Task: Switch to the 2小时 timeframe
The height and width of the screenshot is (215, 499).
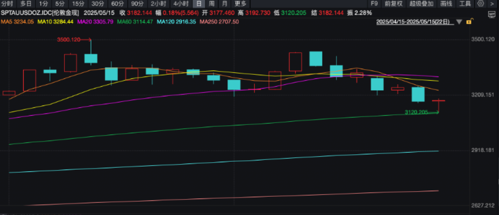Action: tap(158, 4)
